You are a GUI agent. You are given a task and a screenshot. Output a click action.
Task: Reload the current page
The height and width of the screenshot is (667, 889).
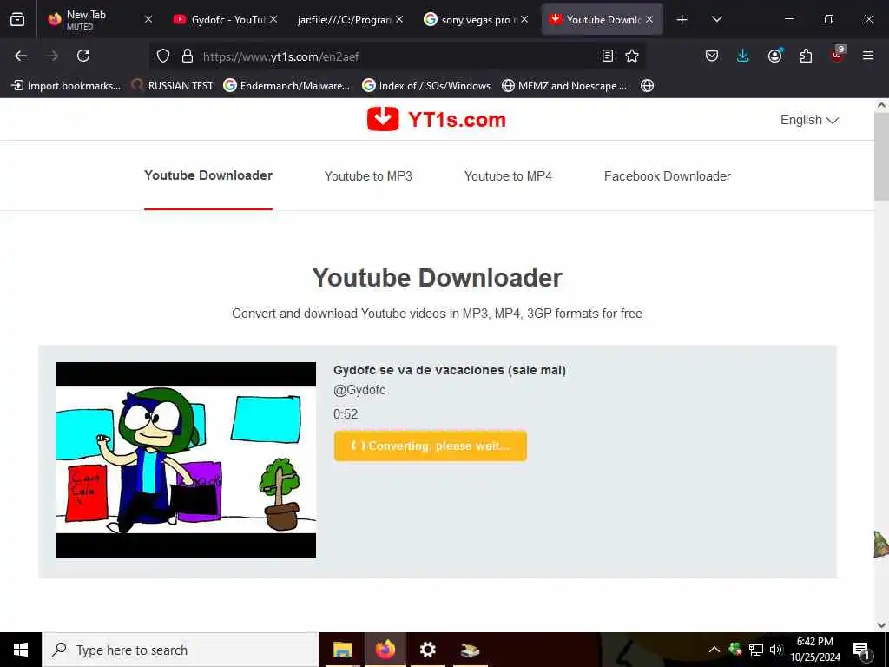tap(83, 56)
